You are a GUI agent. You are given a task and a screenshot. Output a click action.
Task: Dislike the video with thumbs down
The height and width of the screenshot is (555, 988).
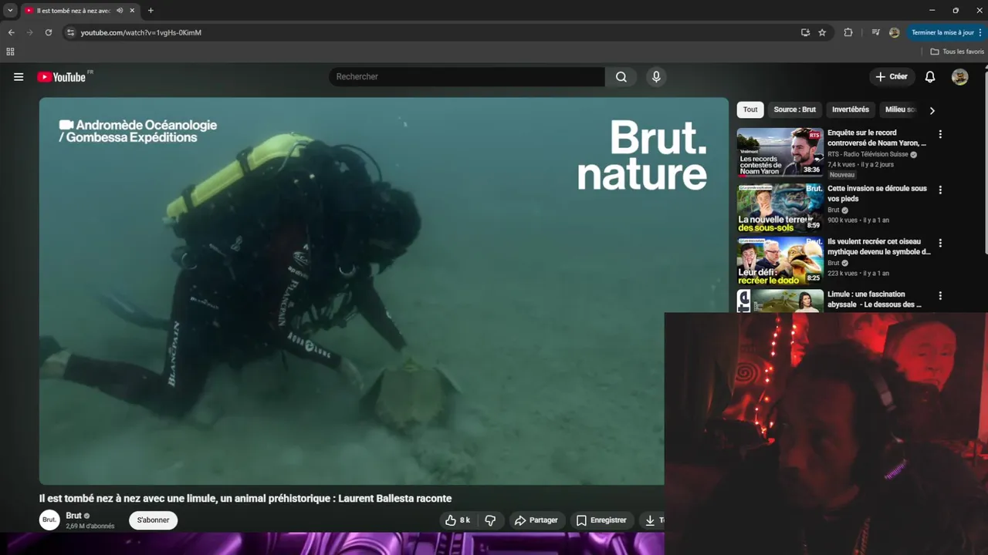click(490, 520)
